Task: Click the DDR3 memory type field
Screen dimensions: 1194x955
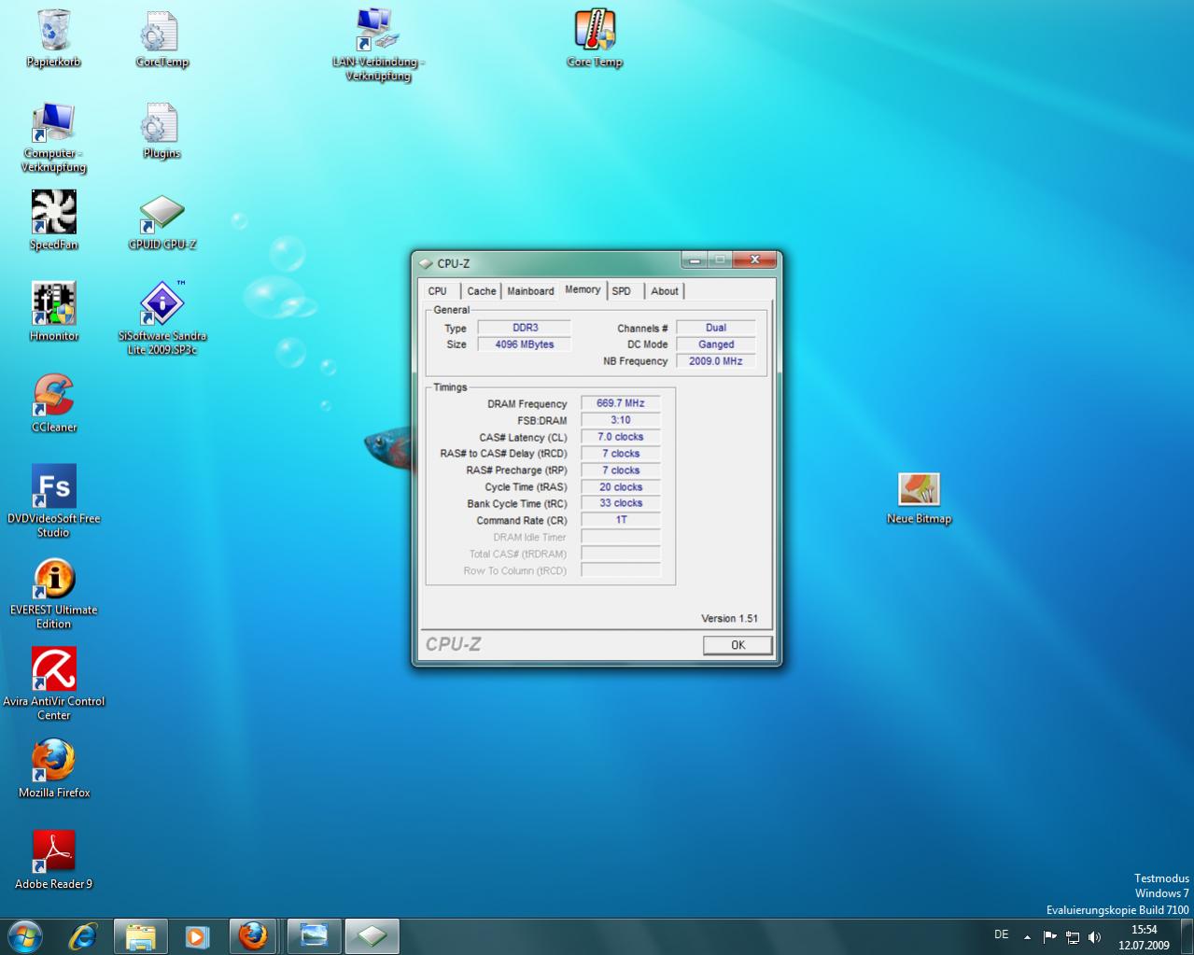Action: [525, 328]
